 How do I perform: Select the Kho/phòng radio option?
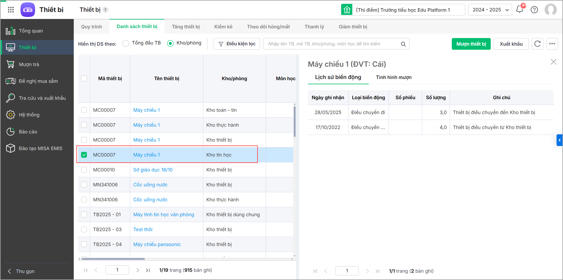(x=170, y=44)
